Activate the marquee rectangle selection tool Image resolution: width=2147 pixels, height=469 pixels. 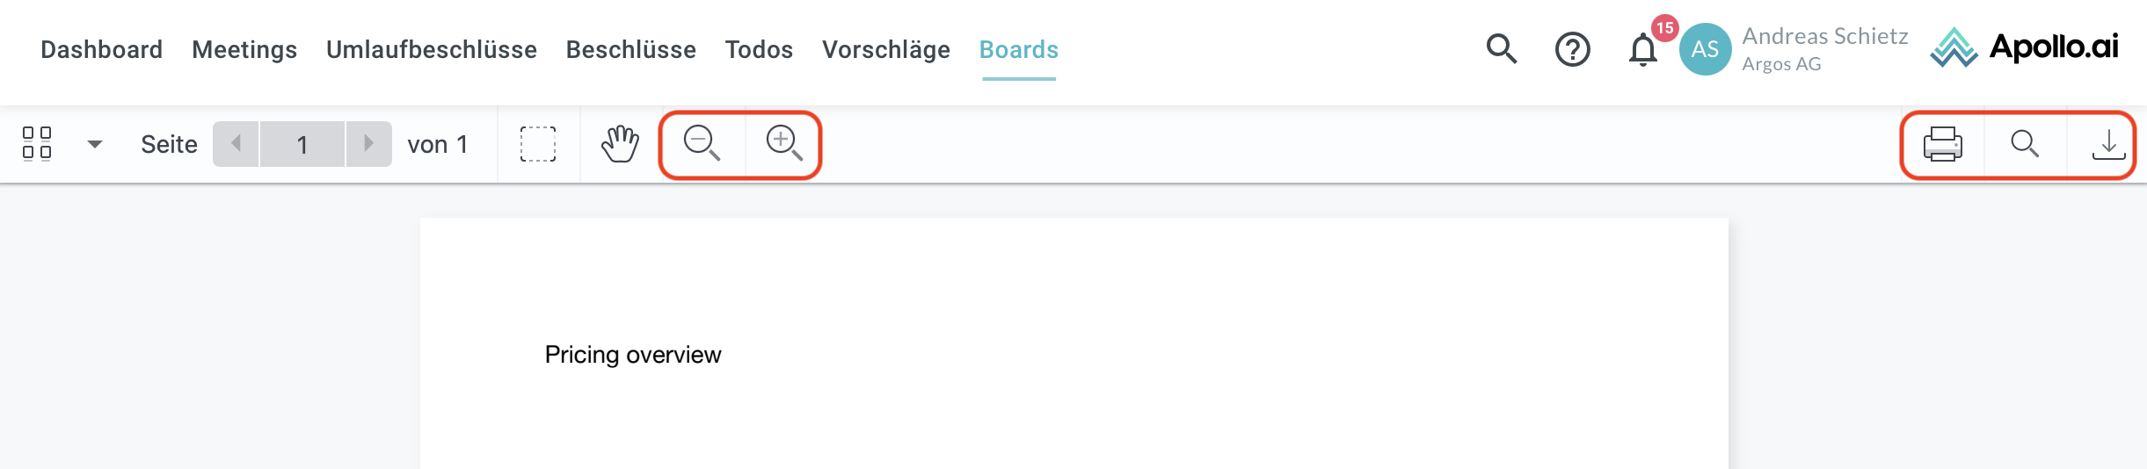coord(538,144)
